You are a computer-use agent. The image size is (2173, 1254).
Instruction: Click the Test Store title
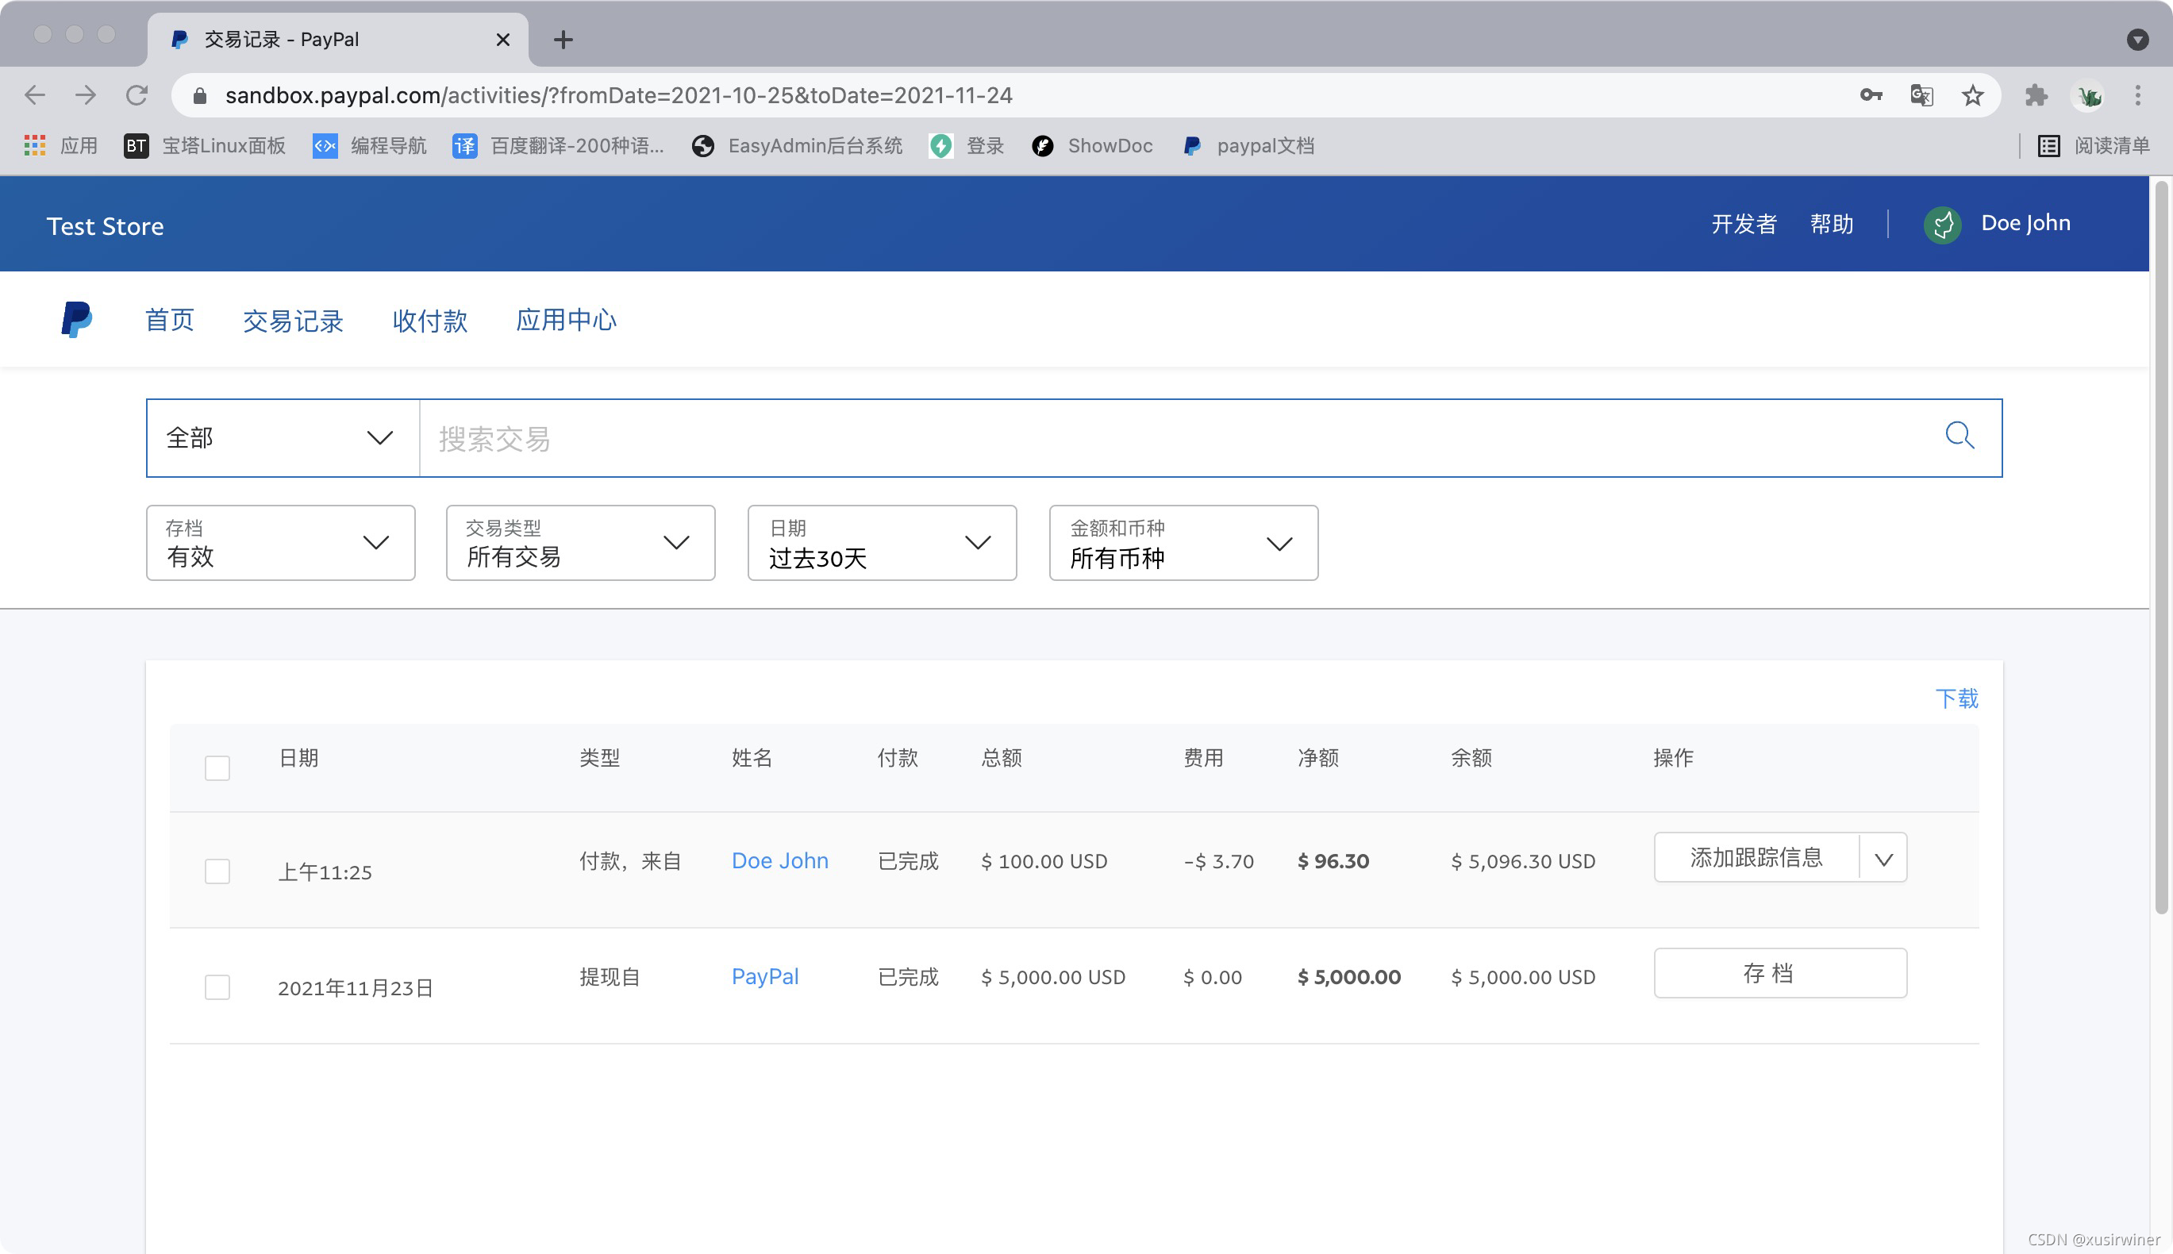click(105, 225)
